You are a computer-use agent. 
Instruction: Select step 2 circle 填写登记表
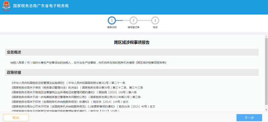(134, 21)
